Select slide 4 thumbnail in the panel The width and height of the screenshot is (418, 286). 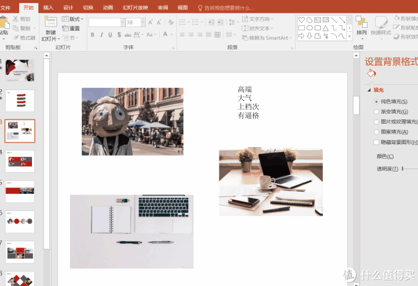20,161
